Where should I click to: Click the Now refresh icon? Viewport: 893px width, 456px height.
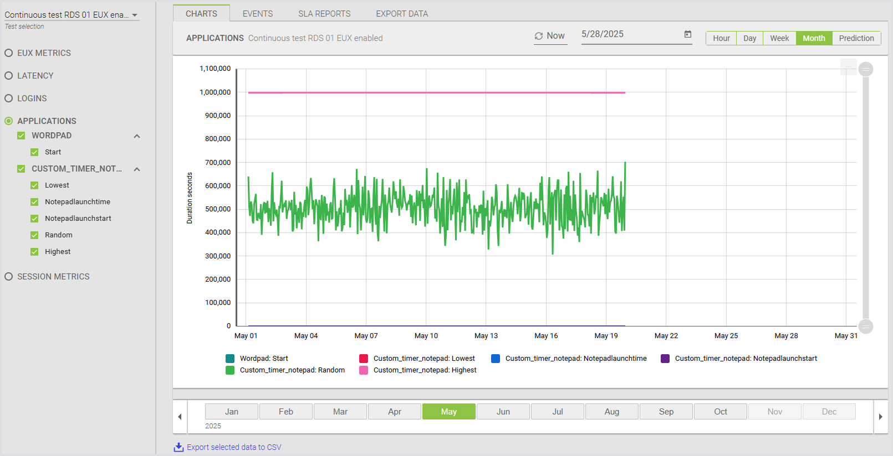(x=538, y=36)
